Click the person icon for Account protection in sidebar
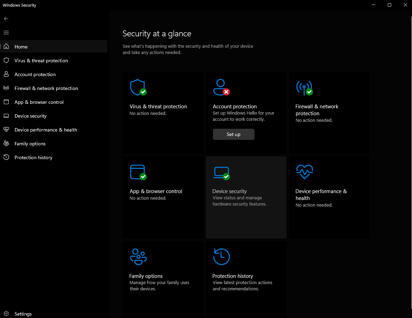 click(x=6, y=74)
